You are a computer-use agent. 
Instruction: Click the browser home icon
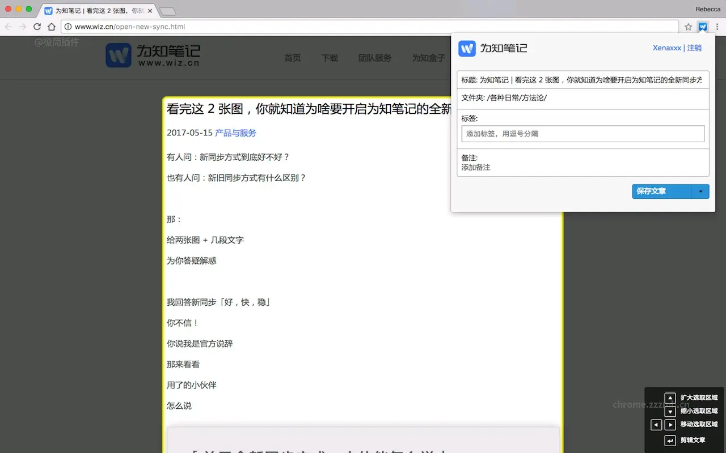51,27
